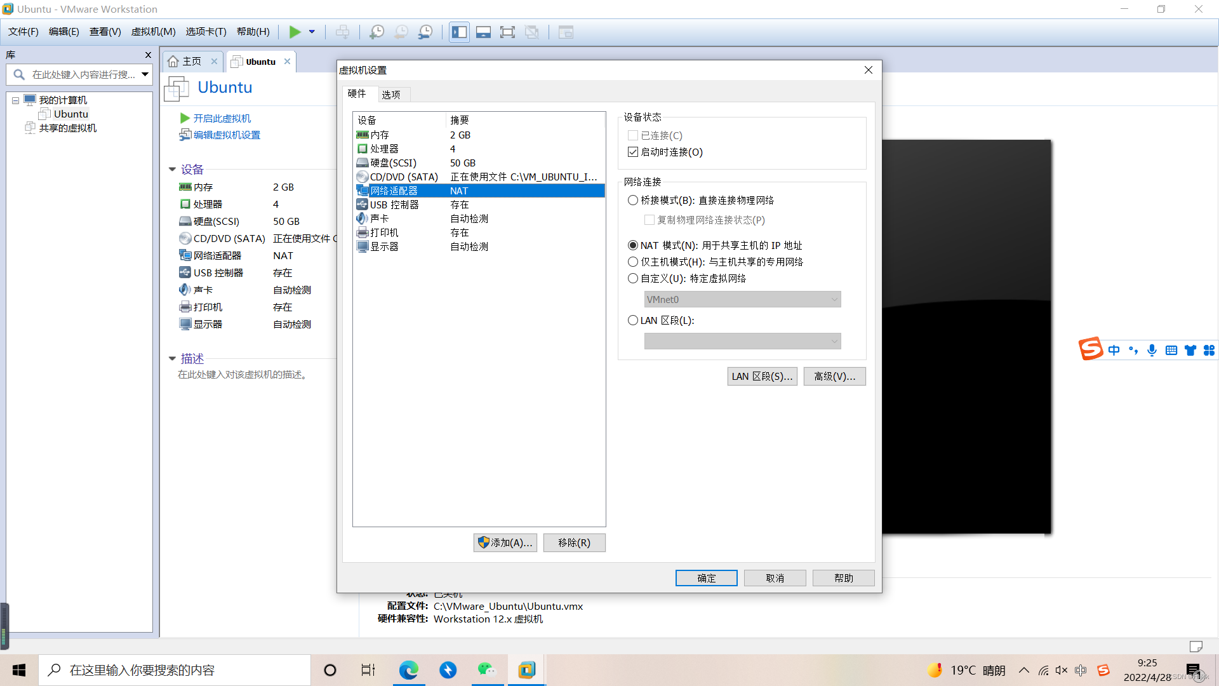Image resolution: width=1219 pixels, height=686 pixels.
Task: Uncheck the 启动时连接 checkbox
Action: (633, 152)
